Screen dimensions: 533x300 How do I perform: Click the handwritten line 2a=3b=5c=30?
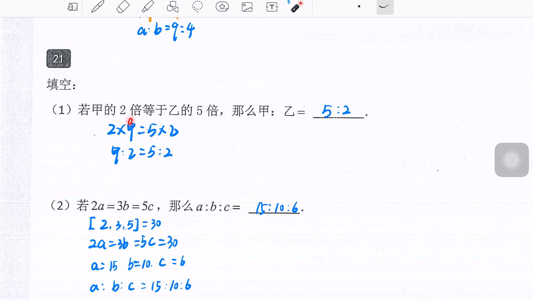pos(133,243)
